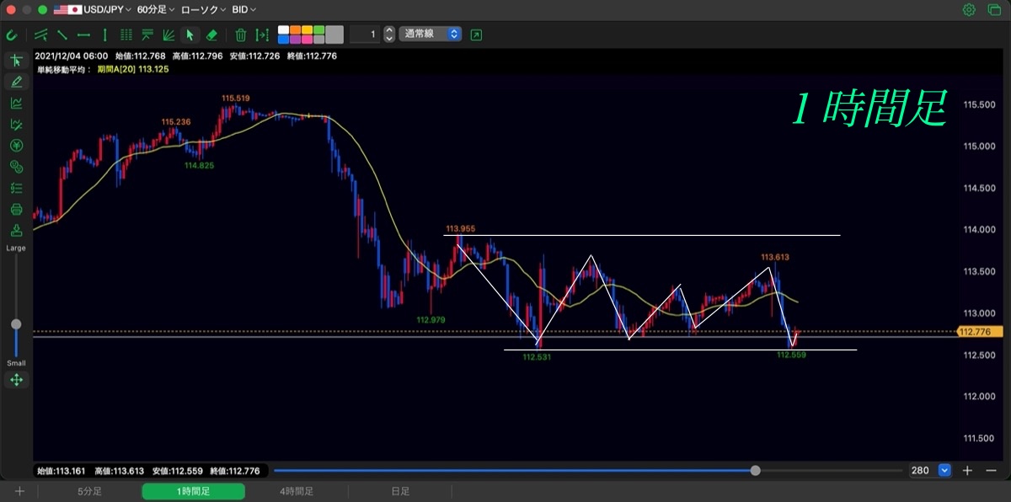Screen dimensions: 1011x502
Task: Click the printer icon in sidebar
Action: coord(16,209)
